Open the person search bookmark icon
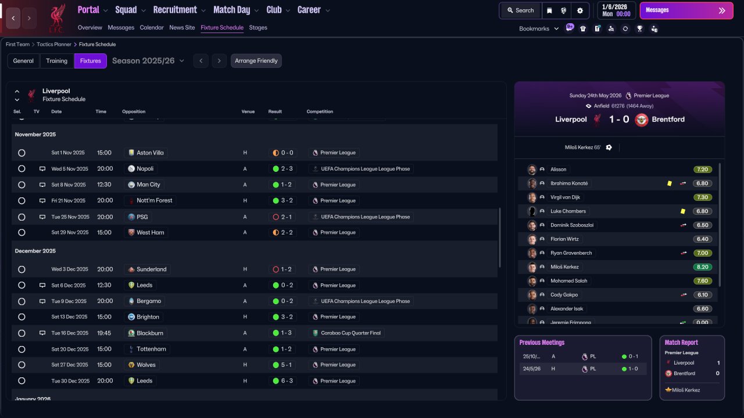Image resolution: width=744 pixels, height=418 pixels. (611, 28)
